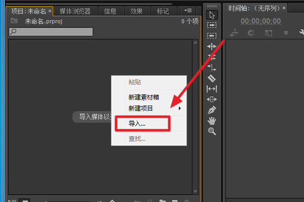Select the Track Select Forward tool
This screenshot has height=202, width=304.
point(212,25)
